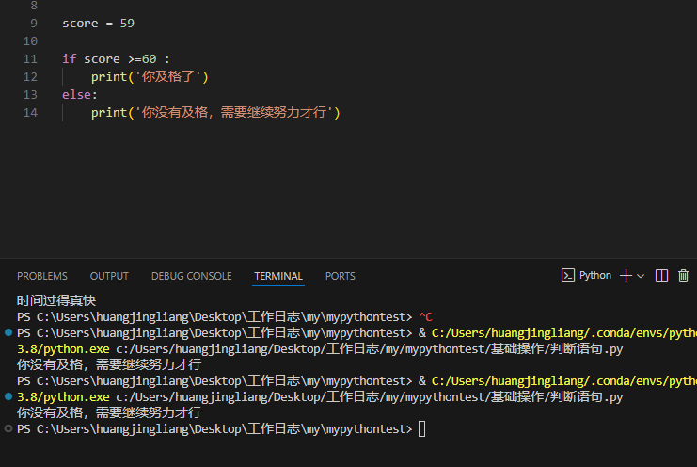Kill terminal with trash icon
Screen dimensions: 697x467
[x=683, y=275]
